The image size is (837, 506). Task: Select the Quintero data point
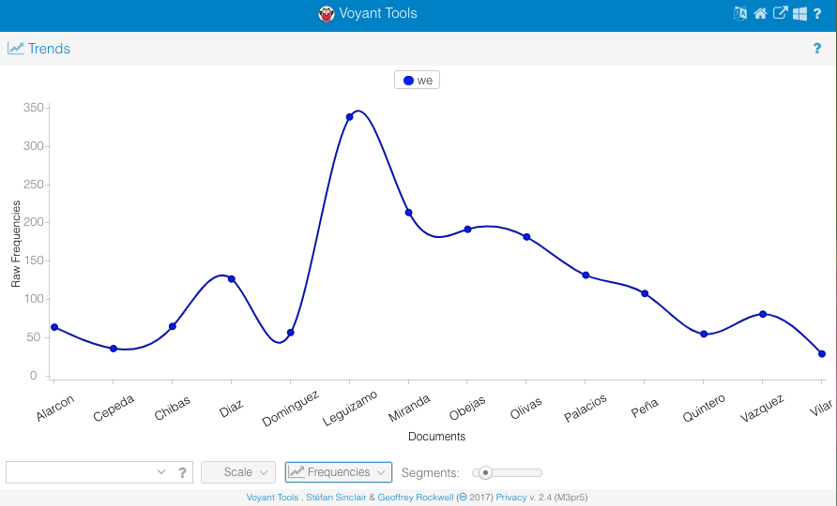tap(704, 335)
